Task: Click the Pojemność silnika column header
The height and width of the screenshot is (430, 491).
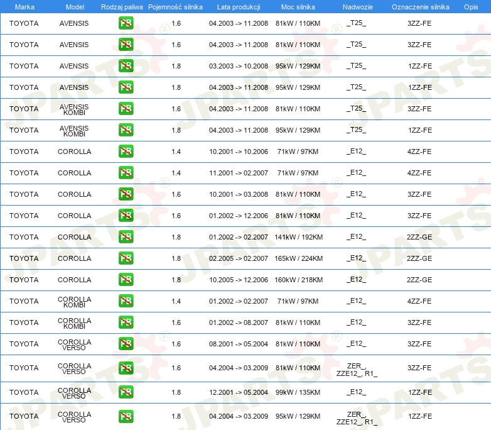Action: click(175, 7)
